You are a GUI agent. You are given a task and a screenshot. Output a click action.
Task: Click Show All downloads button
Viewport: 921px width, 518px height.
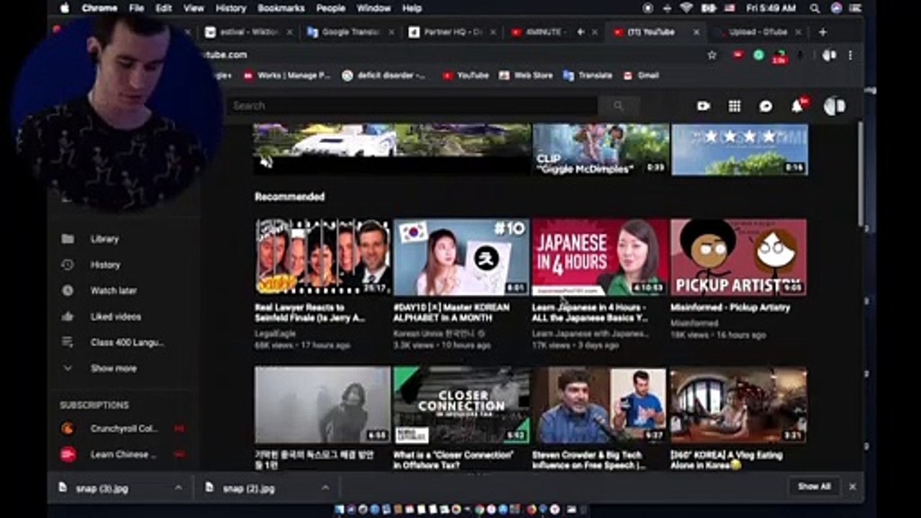(814, 486)
